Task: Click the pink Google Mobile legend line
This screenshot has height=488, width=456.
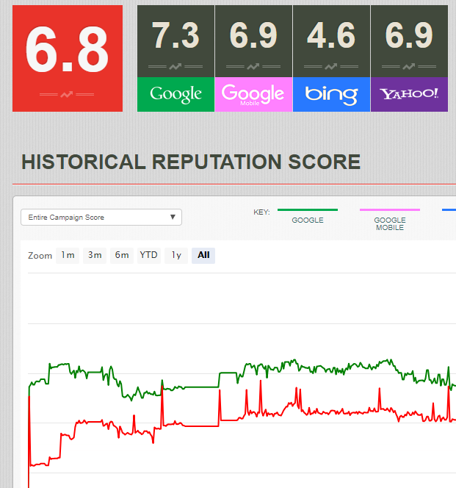Action: [390, 209]
